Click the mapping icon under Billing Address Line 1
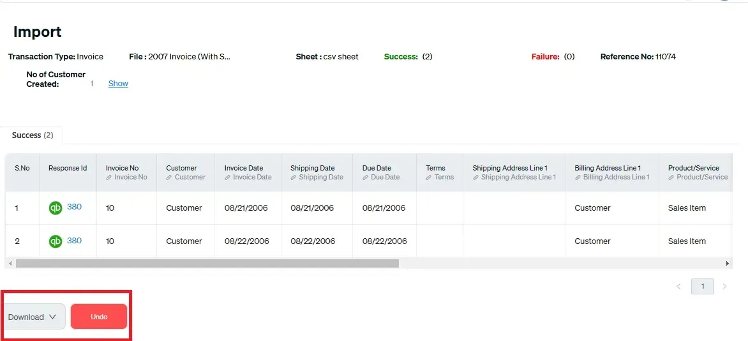The height and width of the screenshot is (341, 748). point(578,178)
